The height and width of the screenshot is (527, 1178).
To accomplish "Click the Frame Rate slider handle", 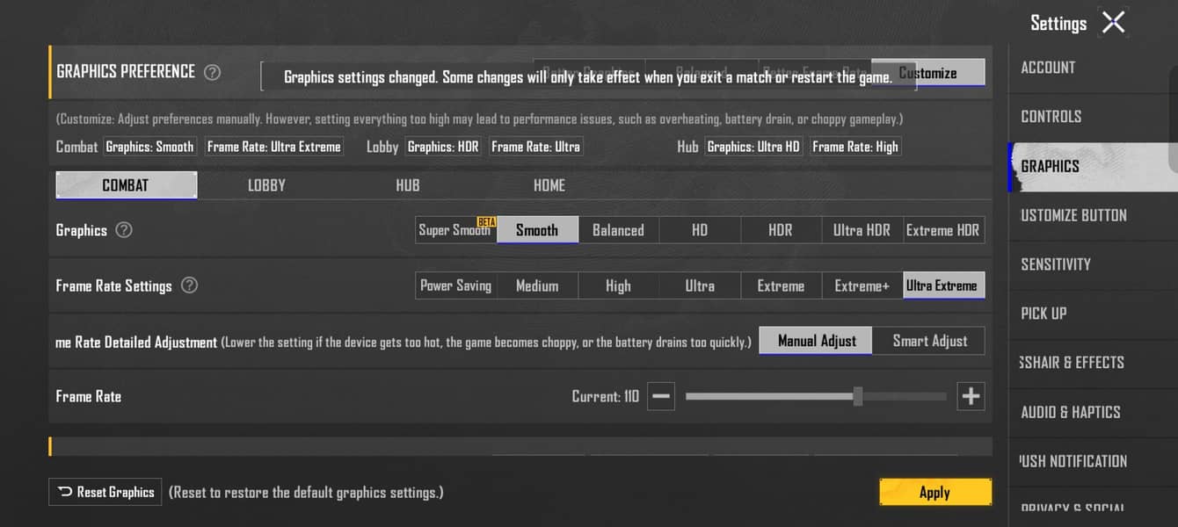I will pos(857,397).
